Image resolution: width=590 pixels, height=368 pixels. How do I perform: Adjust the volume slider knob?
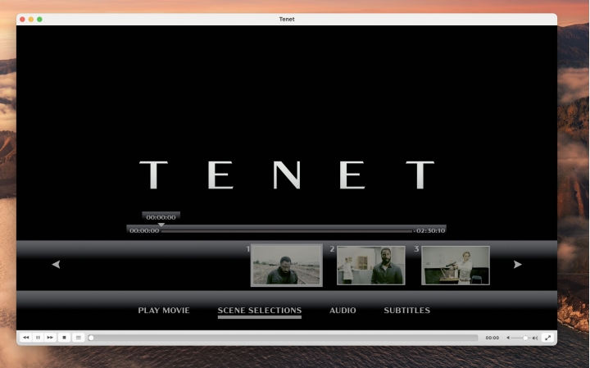(525, 338)
